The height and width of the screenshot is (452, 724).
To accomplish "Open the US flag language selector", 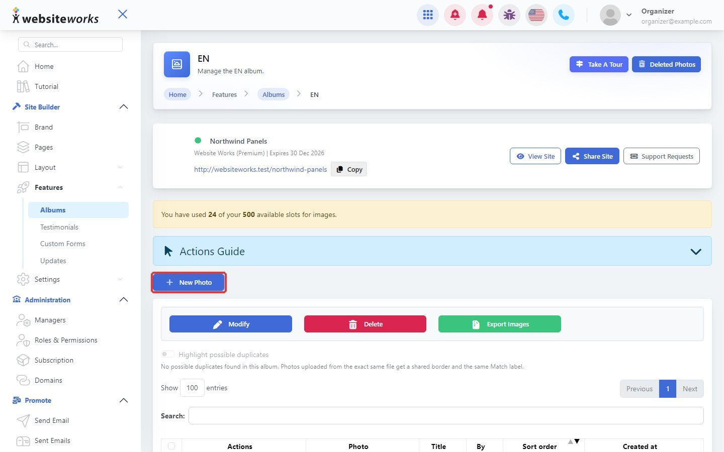I will pyautogui.click(x=536, y=15).
